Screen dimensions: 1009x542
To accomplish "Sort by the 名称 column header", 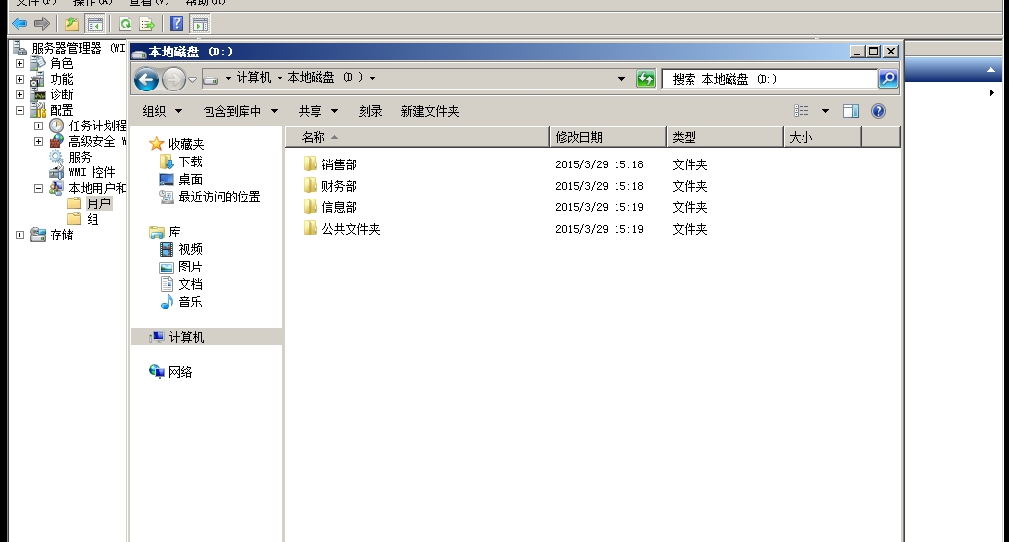I will point(417,137).
